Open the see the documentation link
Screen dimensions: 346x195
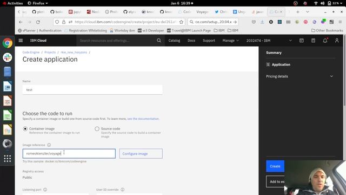143,119
